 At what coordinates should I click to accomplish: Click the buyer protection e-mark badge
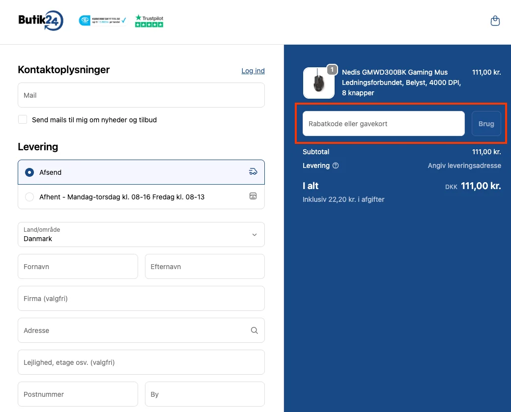coord(102,21)
